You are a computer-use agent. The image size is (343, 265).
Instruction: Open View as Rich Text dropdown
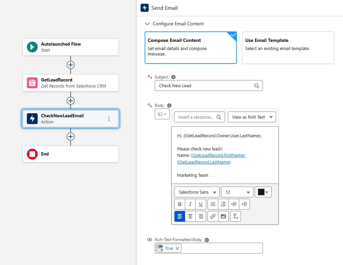click(x=252, y=117)
